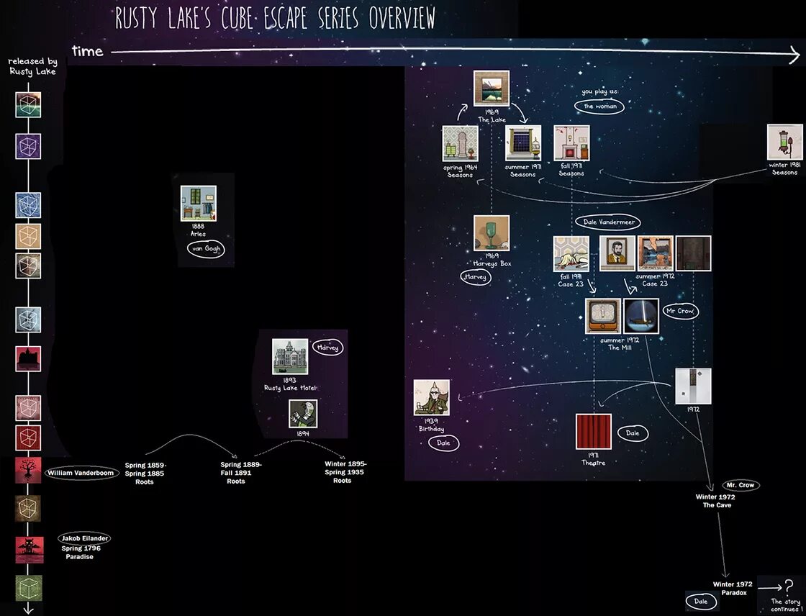806x616 pixels.
Task: Select the 'Dale' label under 1939 Birthday
Action: pyautogui.click(x=443, y=443)
